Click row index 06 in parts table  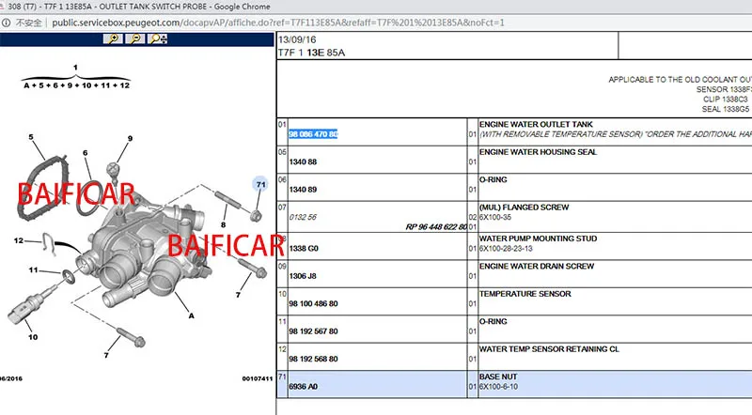click(282, 179)
